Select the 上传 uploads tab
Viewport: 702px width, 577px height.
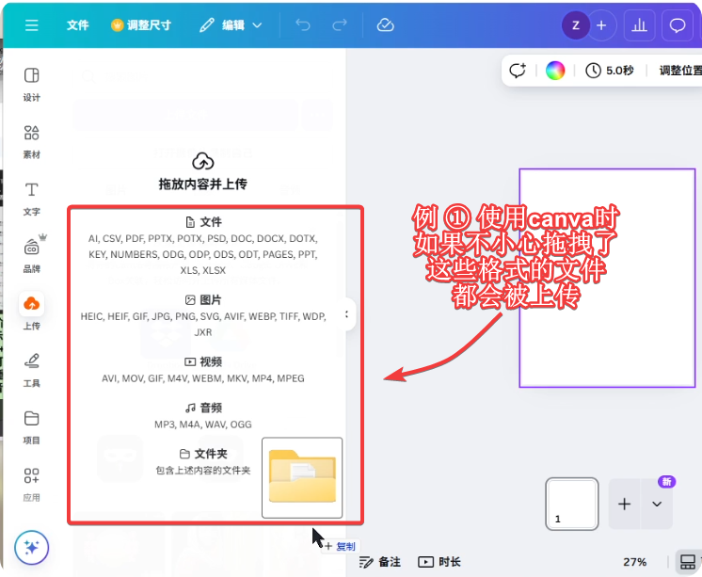coord(32,313)
